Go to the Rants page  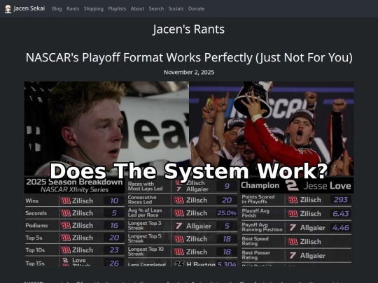73,8
